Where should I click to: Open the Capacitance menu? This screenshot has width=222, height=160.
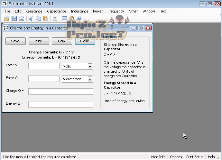click(57, 11)
